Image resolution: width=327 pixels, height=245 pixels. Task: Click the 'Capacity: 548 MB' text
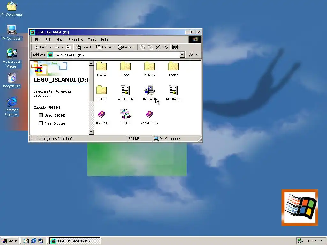pyautogui.click(x=47, y=108)
